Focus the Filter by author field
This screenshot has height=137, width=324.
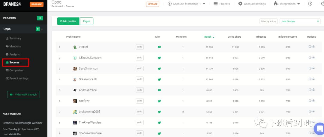point(268,21)
